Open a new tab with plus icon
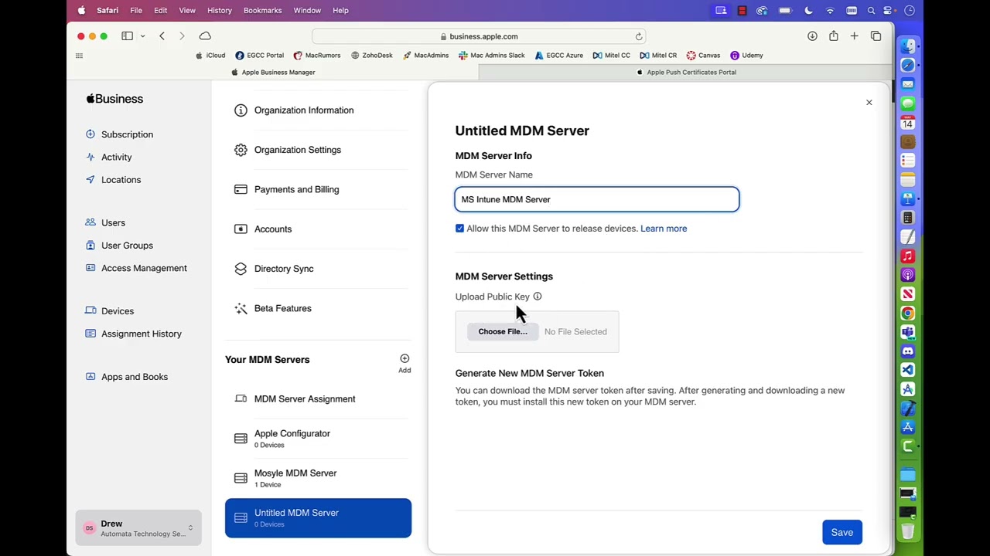 coord(854,36)
